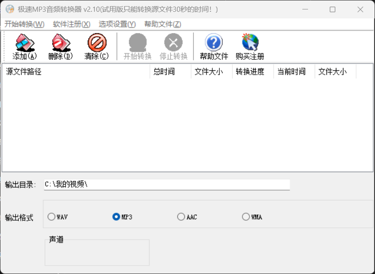Click the 购买注册 globe icon

tap(250, 42)
